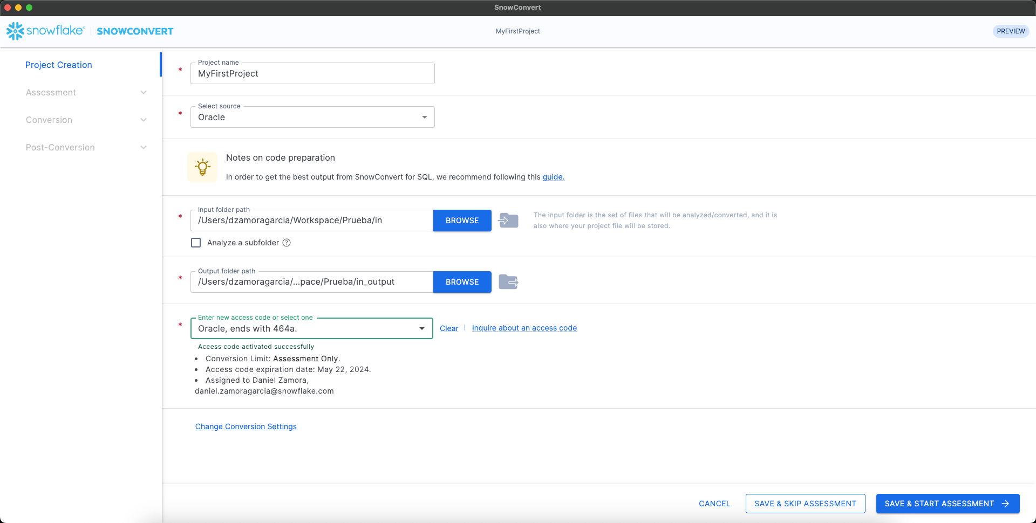Click the Snowflake logo icon
Viewport: 1036px width, 523px height.
pyautogui.click(x=15, y=31)
